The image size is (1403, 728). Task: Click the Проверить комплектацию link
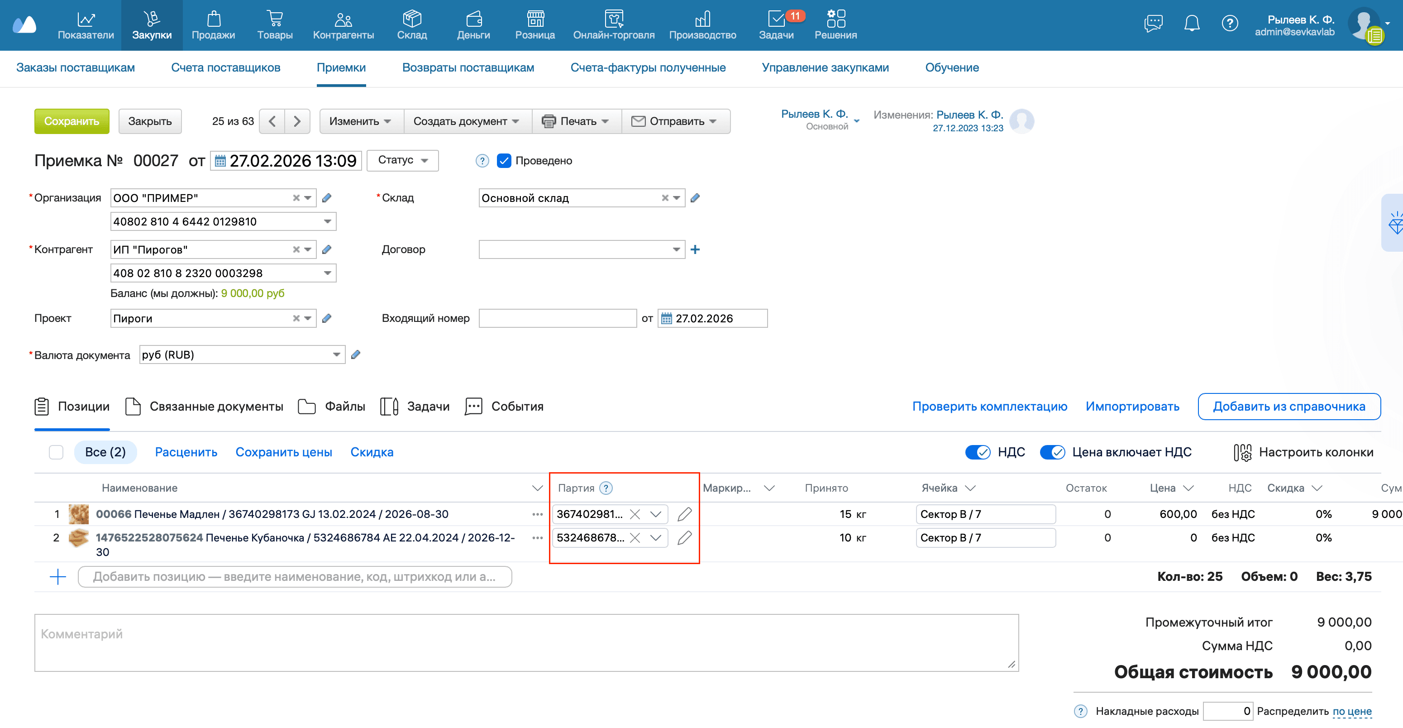pyautogui.click(x=990, y=407)
